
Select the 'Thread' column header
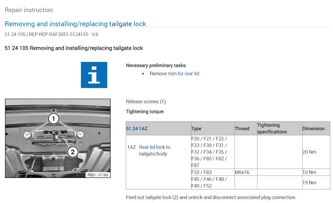click(242, 129)
